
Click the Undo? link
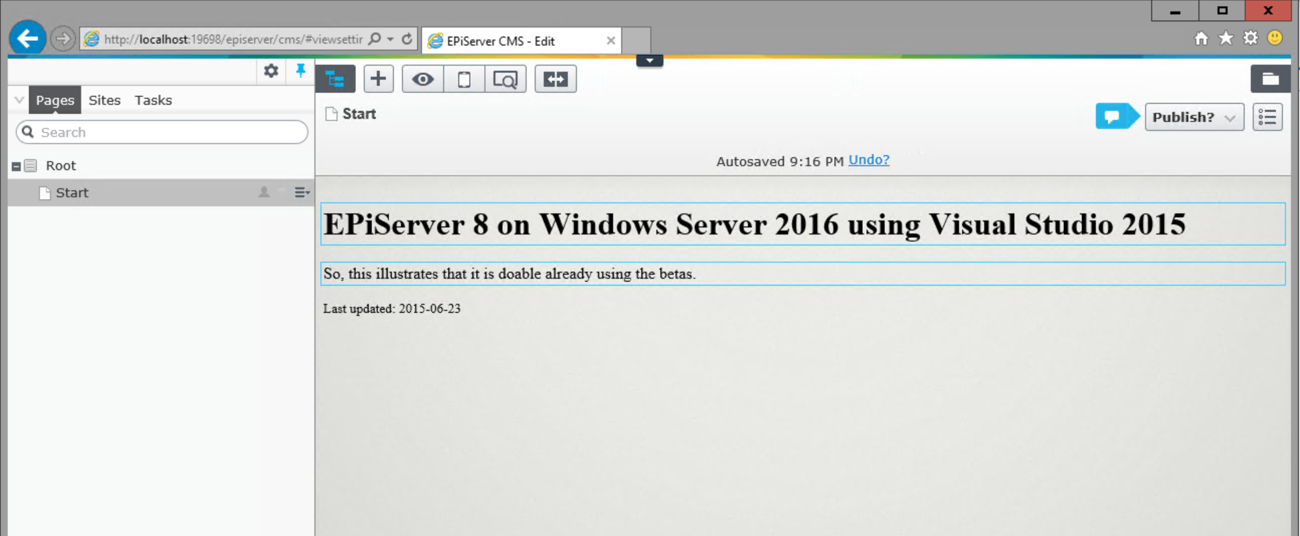click(868, 160)
